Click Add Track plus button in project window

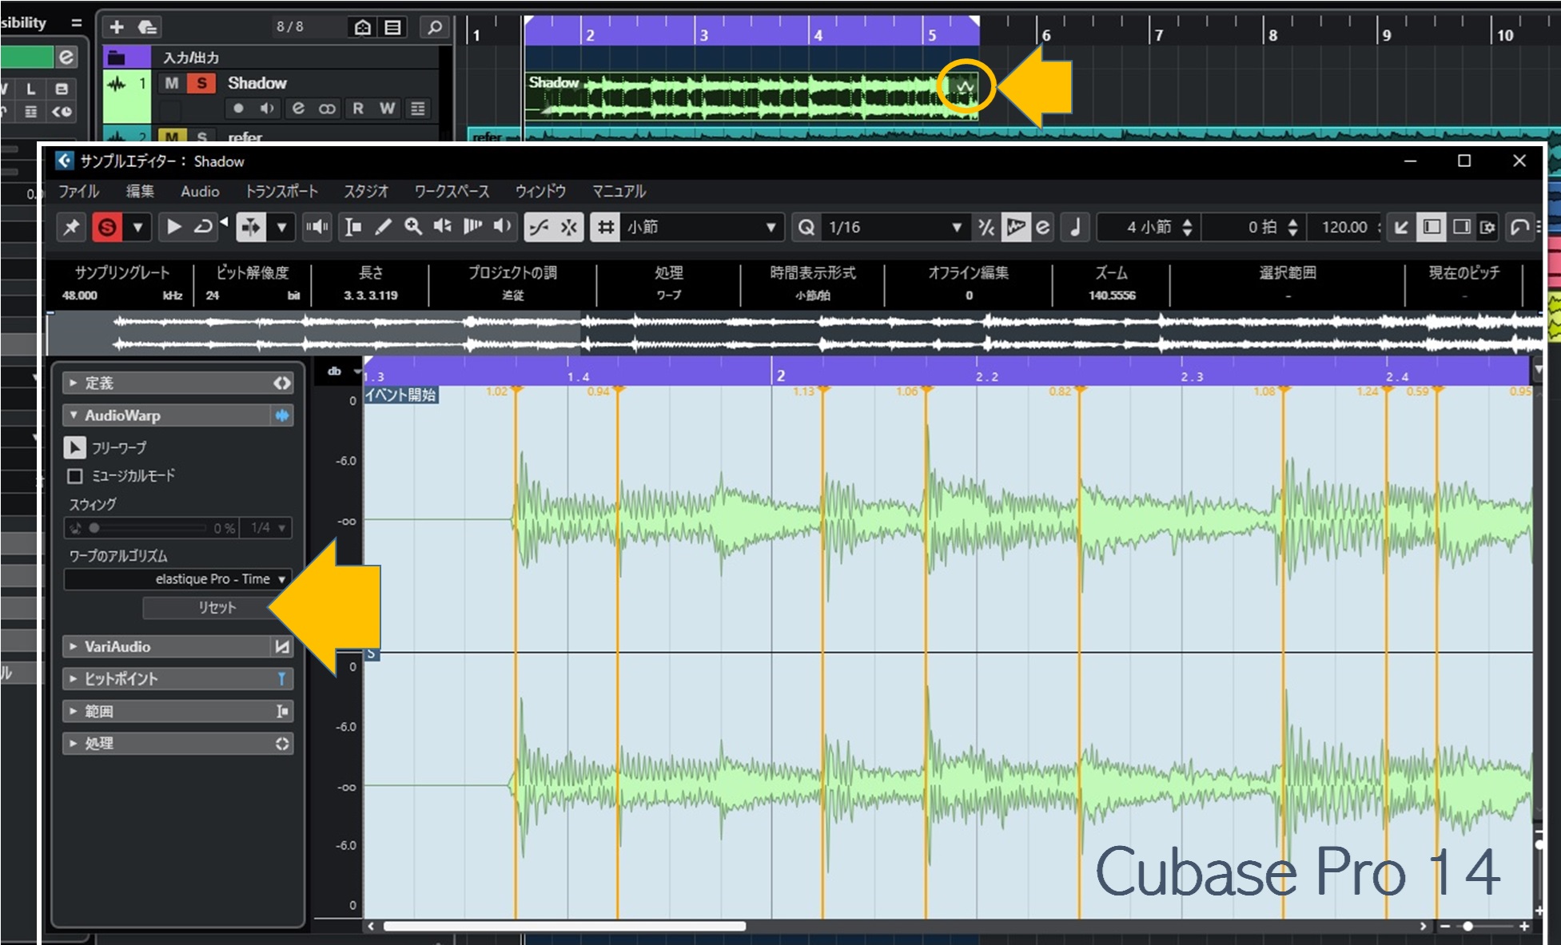(117, 27)
